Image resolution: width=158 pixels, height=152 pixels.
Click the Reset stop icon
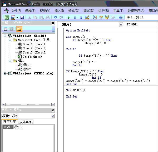[81, 18]
